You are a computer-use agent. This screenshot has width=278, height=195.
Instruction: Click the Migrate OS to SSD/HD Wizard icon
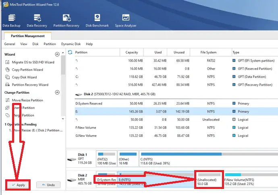pyautogui.click(x=7, y=62)
